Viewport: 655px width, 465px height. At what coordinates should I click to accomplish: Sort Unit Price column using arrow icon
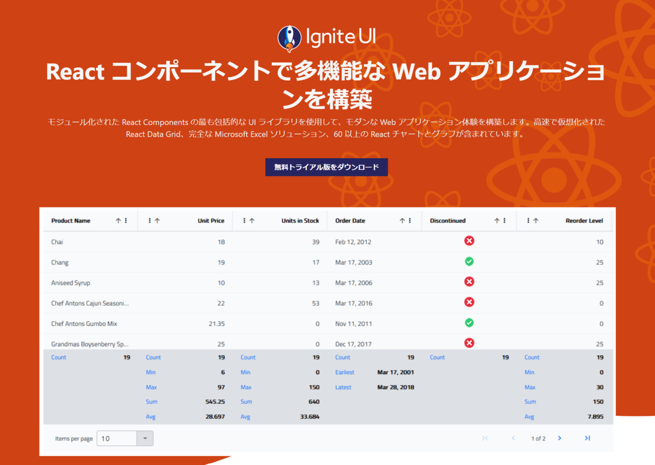click(x=157, y=221)
